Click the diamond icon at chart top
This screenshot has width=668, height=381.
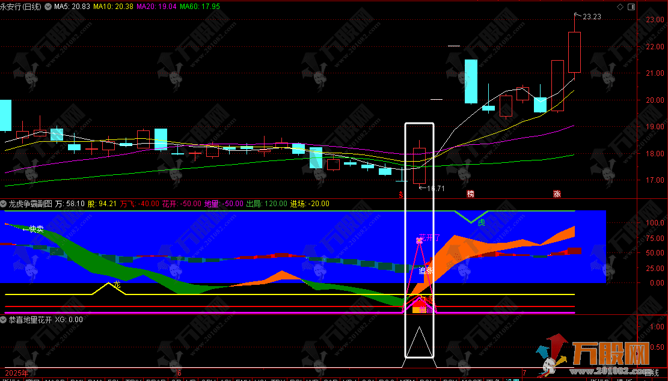click(621, 7)
